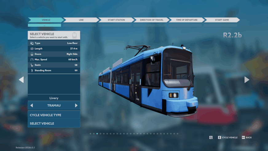Click the ESC Back key icon

tap(243, 137)
